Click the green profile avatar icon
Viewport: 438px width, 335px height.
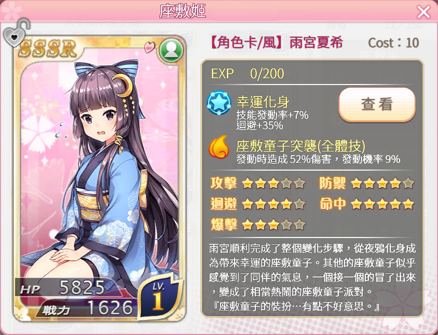[x=171, y=50]
